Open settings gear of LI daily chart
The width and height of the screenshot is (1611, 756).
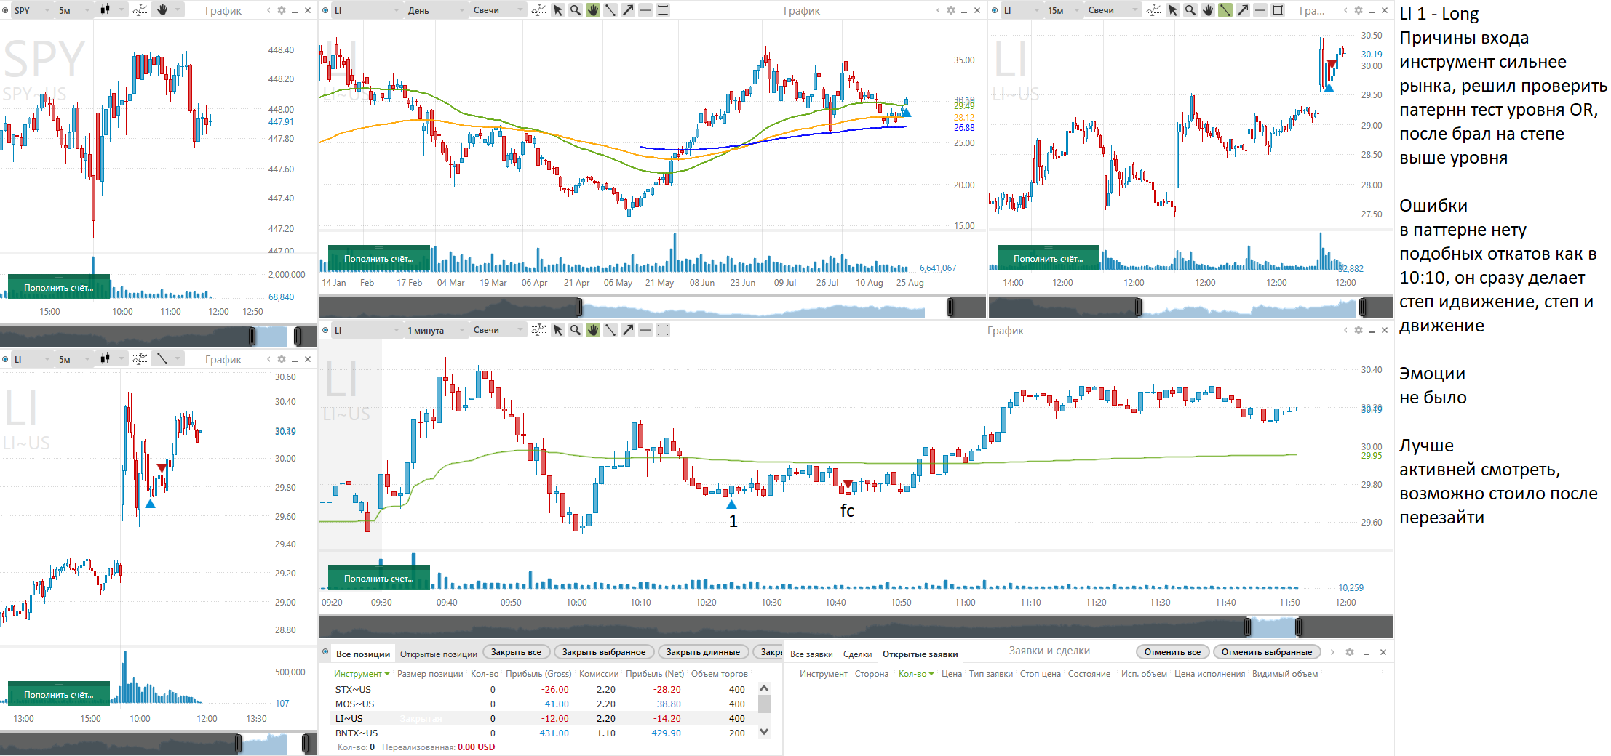pyautogui.click(x=951, y=10)
